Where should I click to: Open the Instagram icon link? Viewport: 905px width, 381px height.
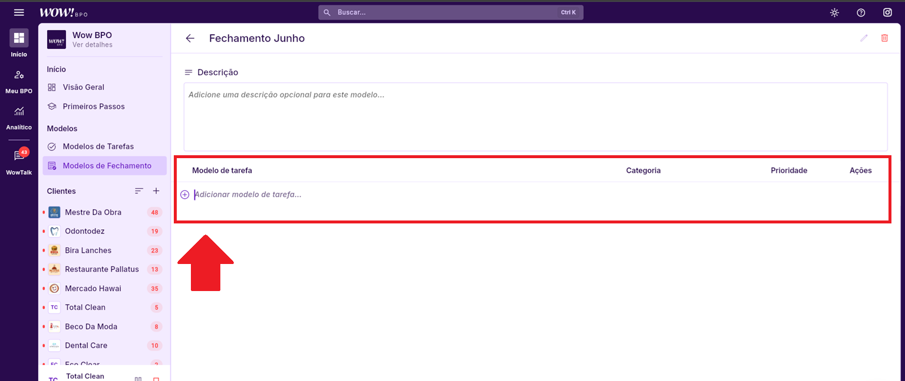pos(887,12)
